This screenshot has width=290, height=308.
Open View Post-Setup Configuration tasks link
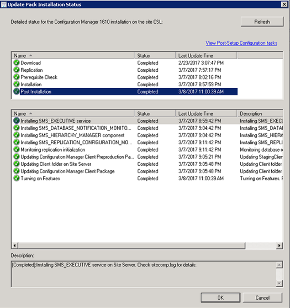click(x=241, y=43)
